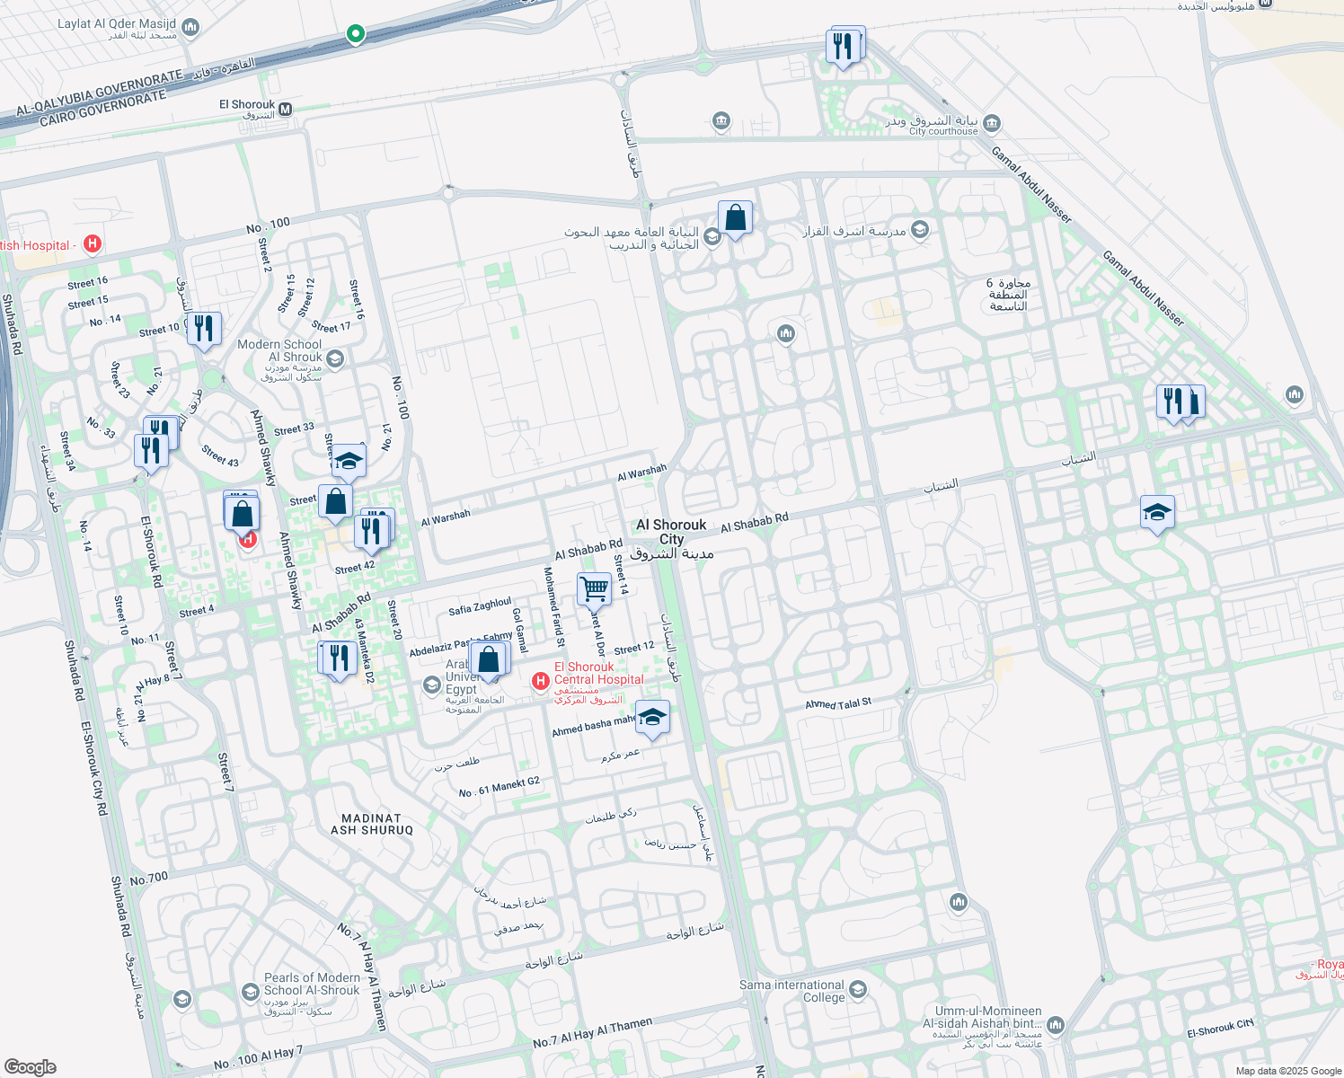Select the Arab Open University education icon

(x=431, y=685)
